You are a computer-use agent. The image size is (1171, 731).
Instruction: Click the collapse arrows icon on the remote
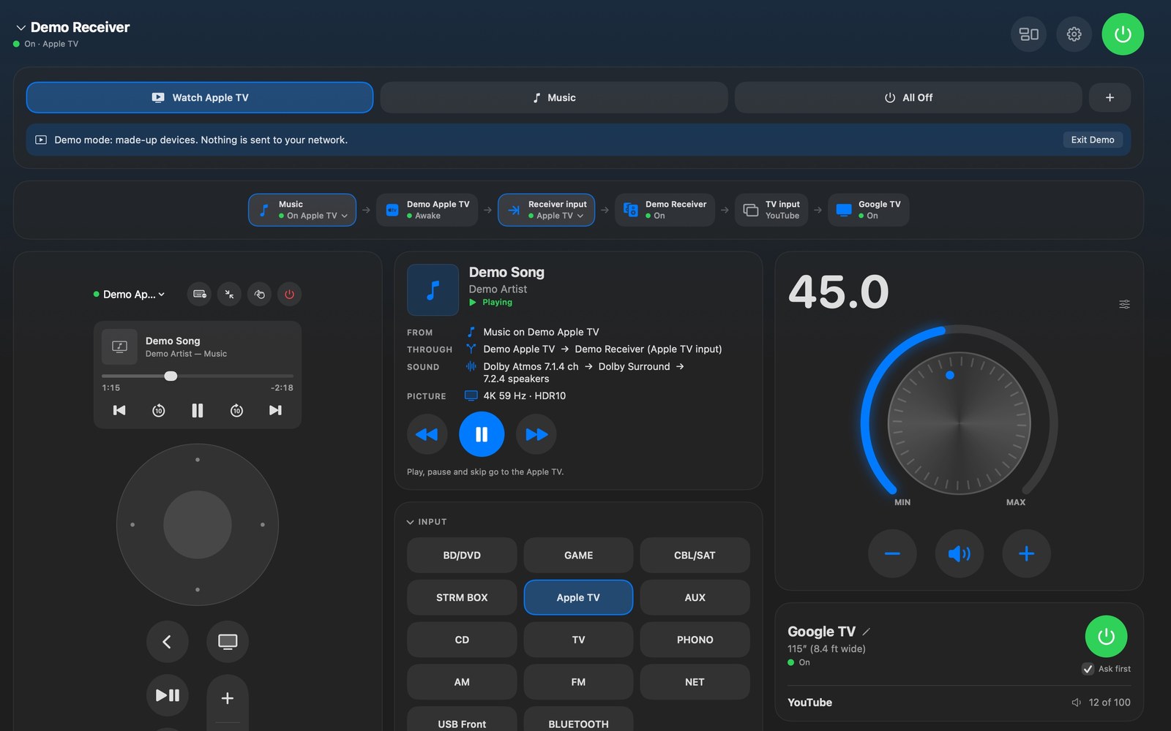[x=229, y=294]
